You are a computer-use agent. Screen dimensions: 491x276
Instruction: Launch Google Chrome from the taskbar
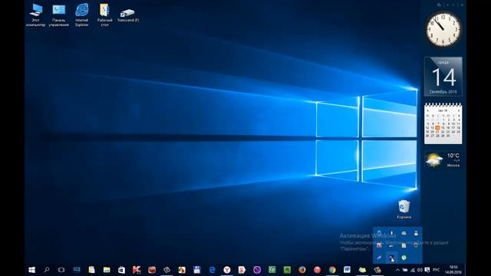(x=332, y=270)
